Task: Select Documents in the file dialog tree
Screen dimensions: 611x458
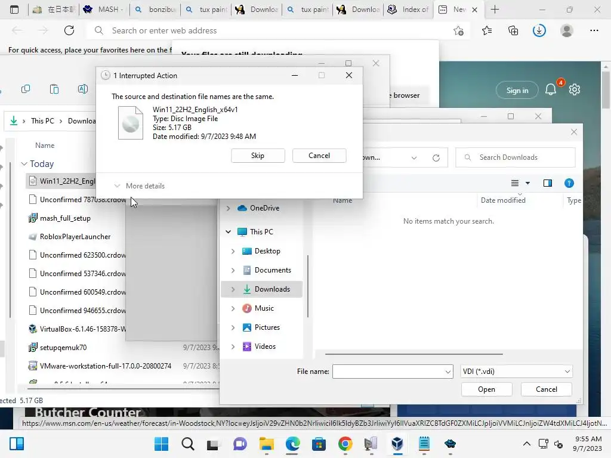Action: (x=272, y=270)
